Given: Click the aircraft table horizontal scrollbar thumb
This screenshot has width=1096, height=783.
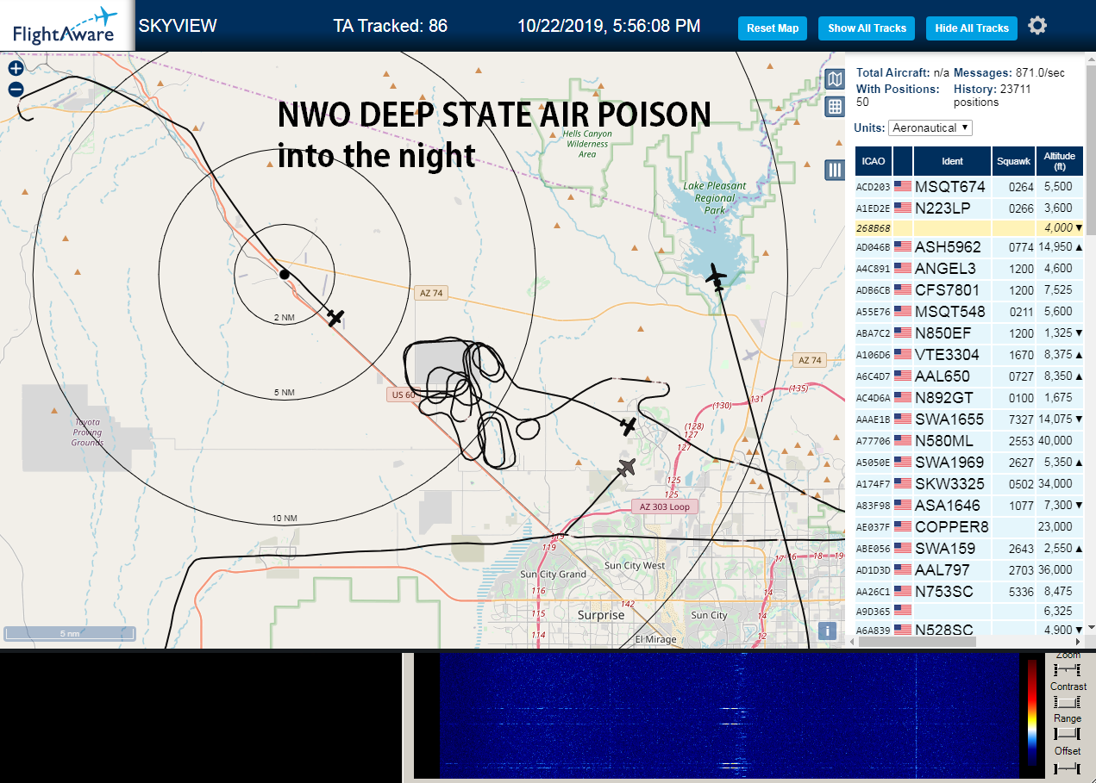Looking at the screenshot, I should coord(918,641).
